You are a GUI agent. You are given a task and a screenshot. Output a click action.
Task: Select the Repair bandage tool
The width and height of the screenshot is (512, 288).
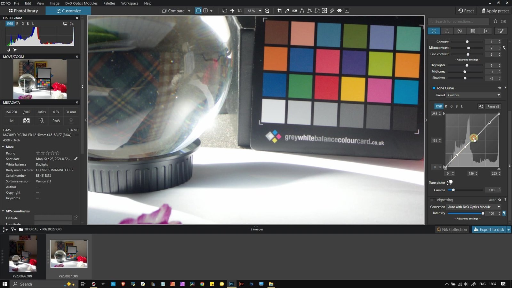coord(332,11)
